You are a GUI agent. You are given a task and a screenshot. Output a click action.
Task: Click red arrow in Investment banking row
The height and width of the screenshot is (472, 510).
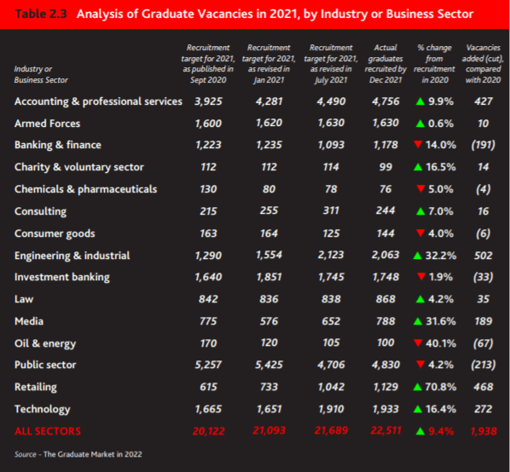[x=421, y=276]
